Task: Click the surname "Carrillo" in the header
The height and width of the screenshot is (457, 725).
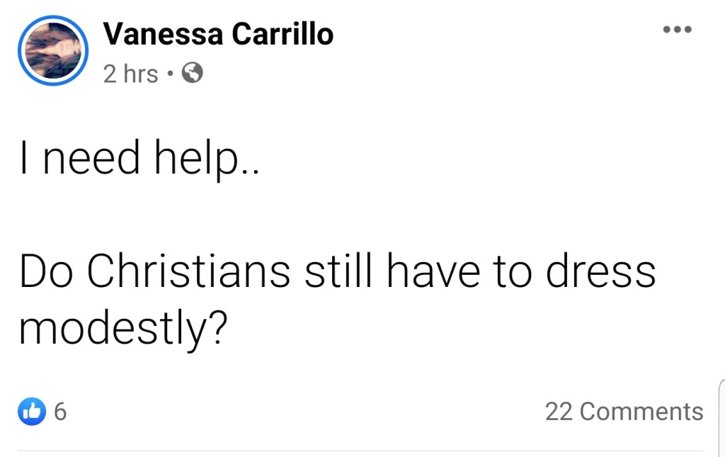Action: (x=285, y=34)
